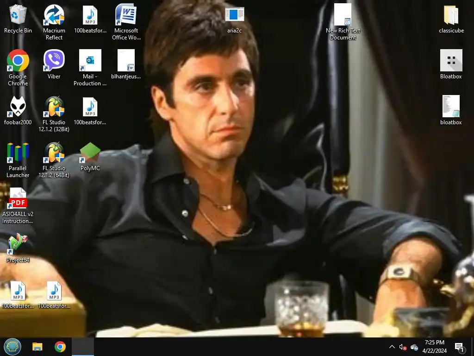The width and height of the screenshot is (474, 356).
Task: Select the blhantjeus Word document
Action: click(126, 64)
